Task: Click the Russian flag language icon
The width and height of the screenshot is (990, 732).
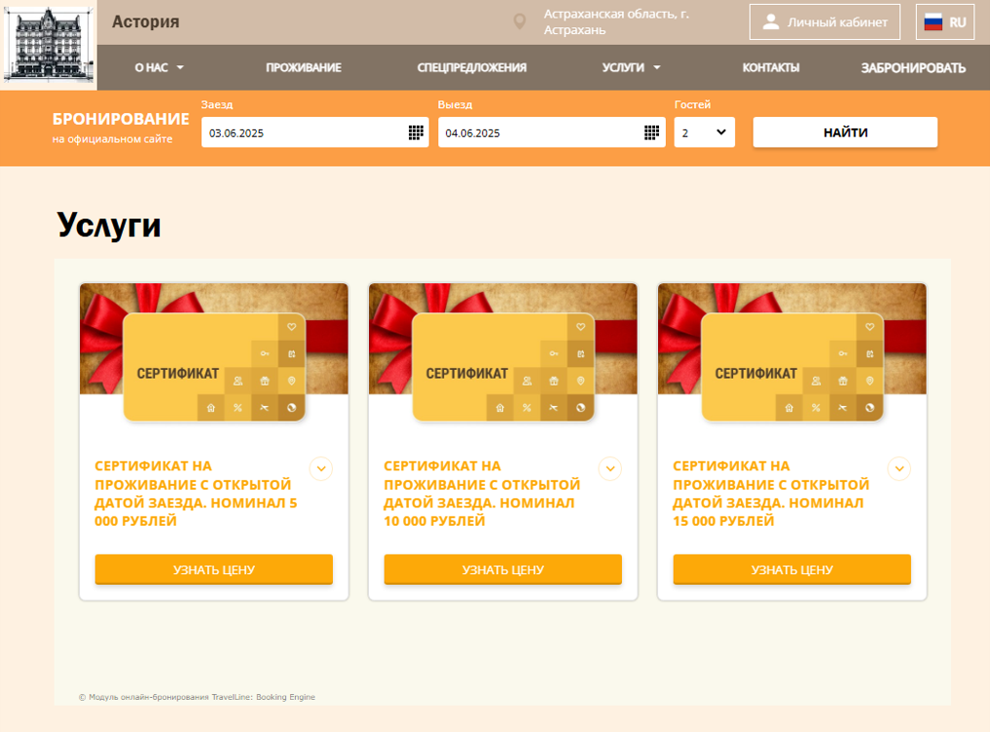Action: click(x=933, y=22)
